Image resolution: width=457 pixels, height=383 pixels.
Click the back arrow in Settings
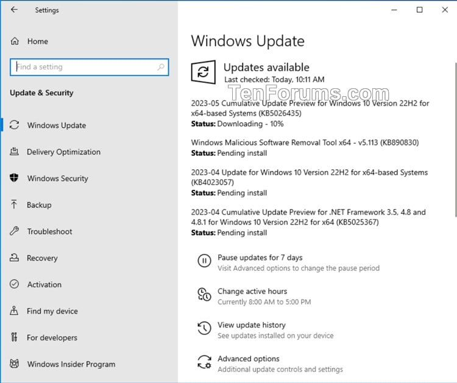tap(14, 10)
